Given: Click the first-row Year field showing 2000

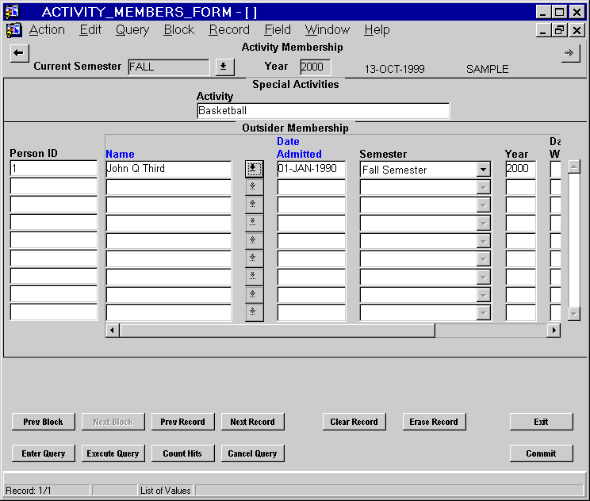Looking at the screenshot, I should pos(521,169).
